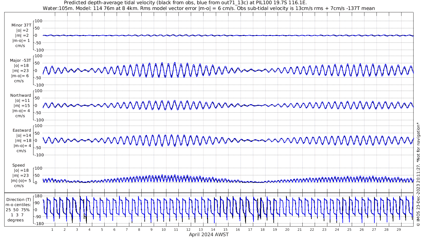
Task: Click the '1 3 7' centile values
Action: click(x=17, y=215)
